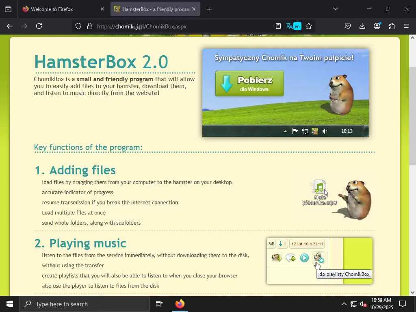Open the Pocket save icon

coord(348,26)
